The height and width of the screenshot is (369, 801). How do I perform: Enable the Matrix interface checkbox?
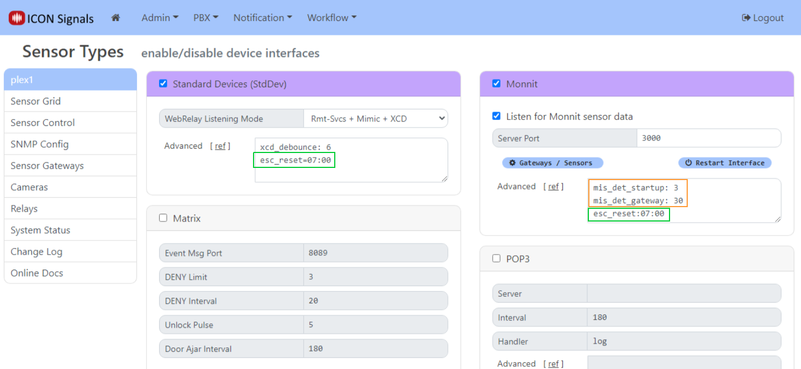pos(163,218)
